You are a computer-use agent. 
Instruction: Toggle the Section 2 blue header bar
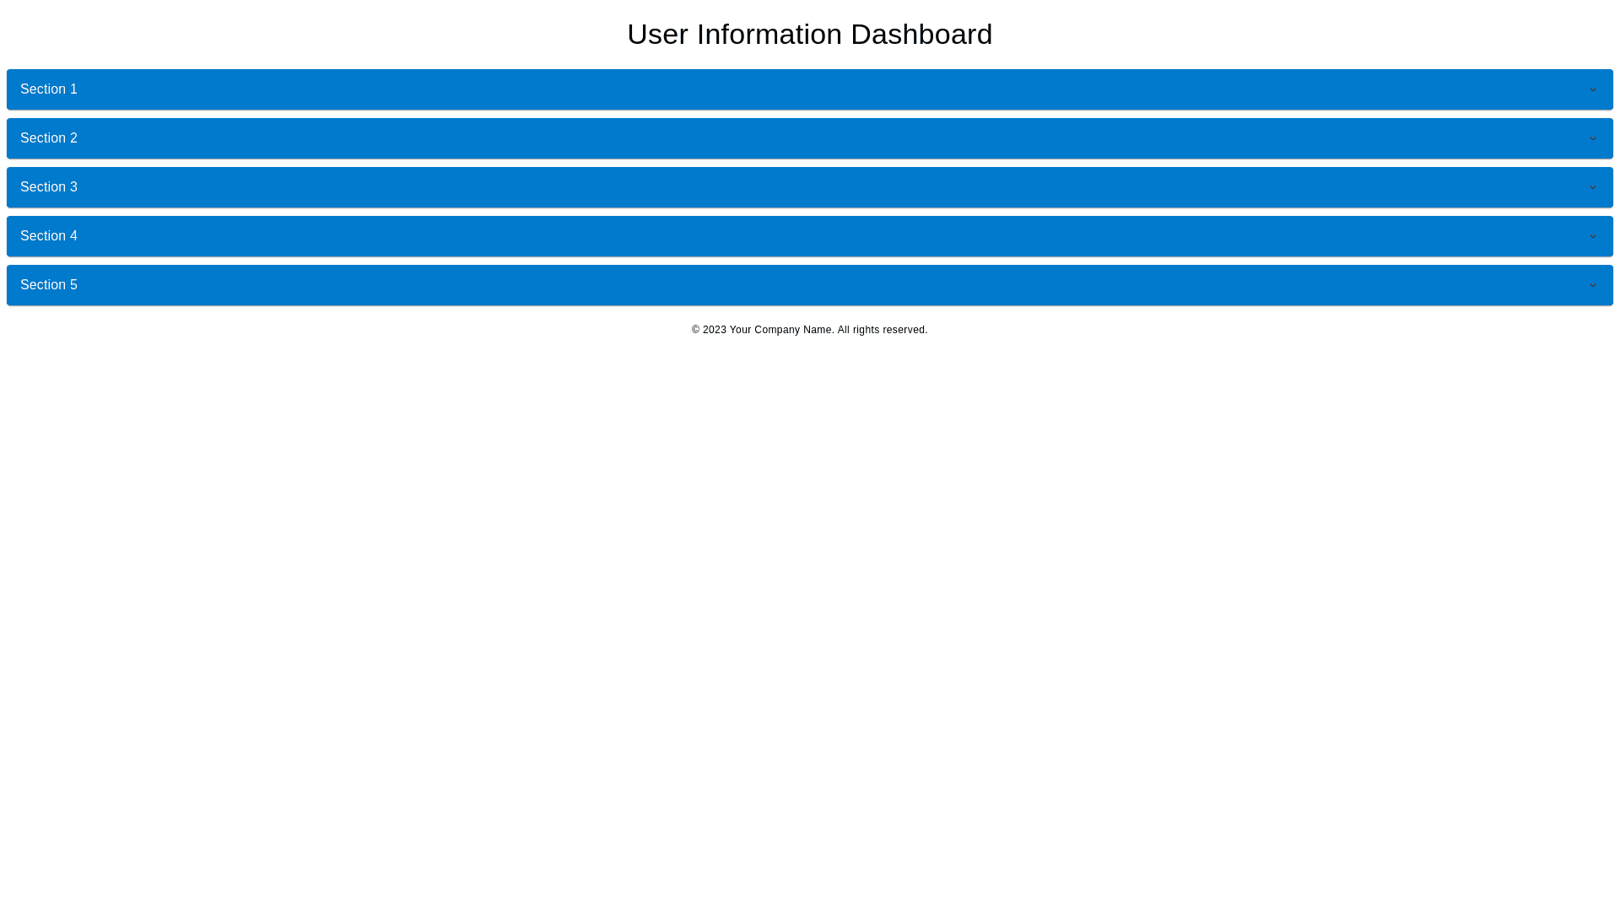click(x=810, y=138)
